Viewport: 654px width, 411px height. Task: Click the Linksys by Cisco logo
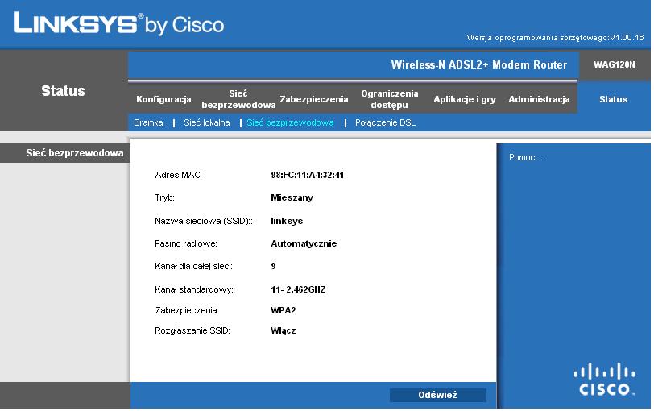[119, 23]
